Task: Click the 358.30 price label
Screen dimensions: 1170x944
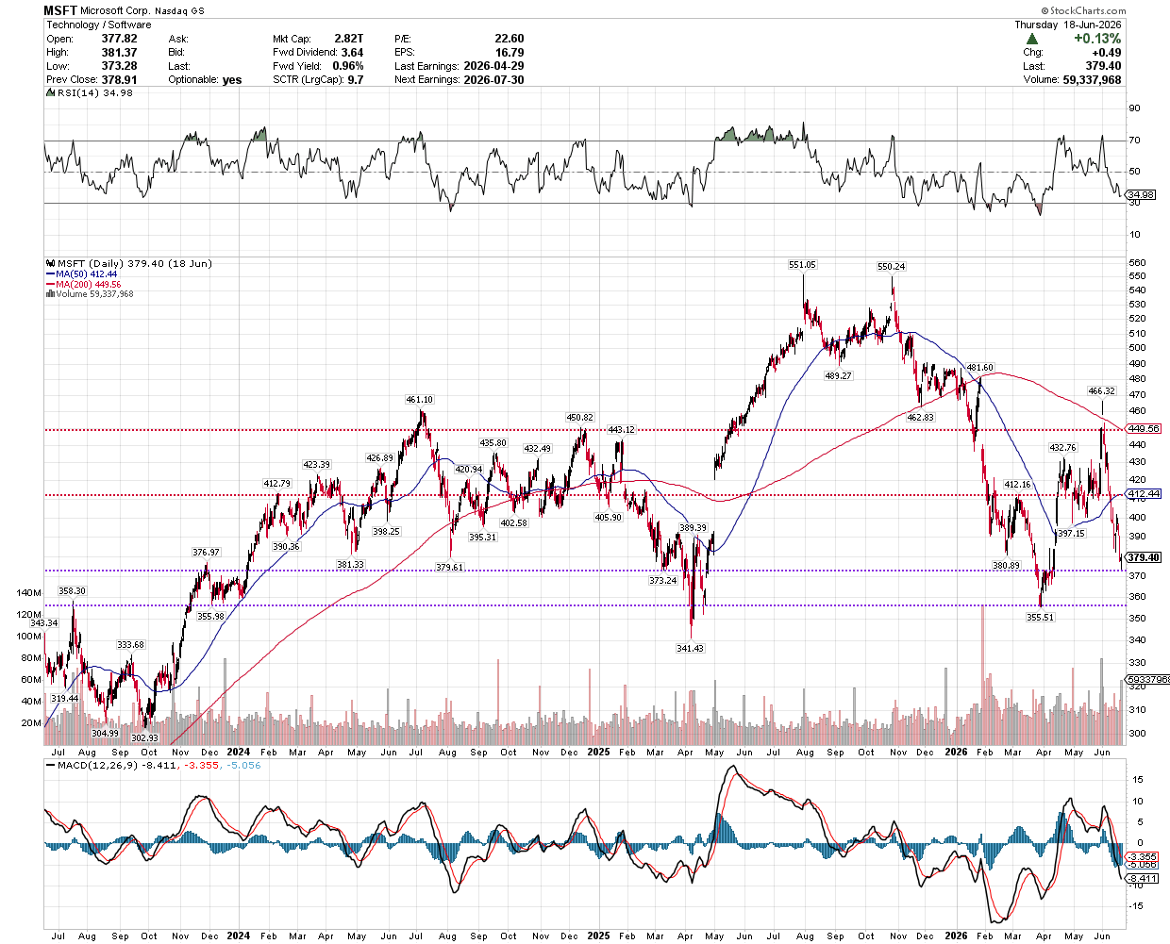Action: click(72, 591)
